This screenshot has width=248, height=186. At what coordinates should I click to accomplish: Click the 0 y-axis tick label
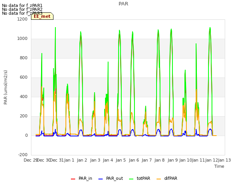point(26,136)
